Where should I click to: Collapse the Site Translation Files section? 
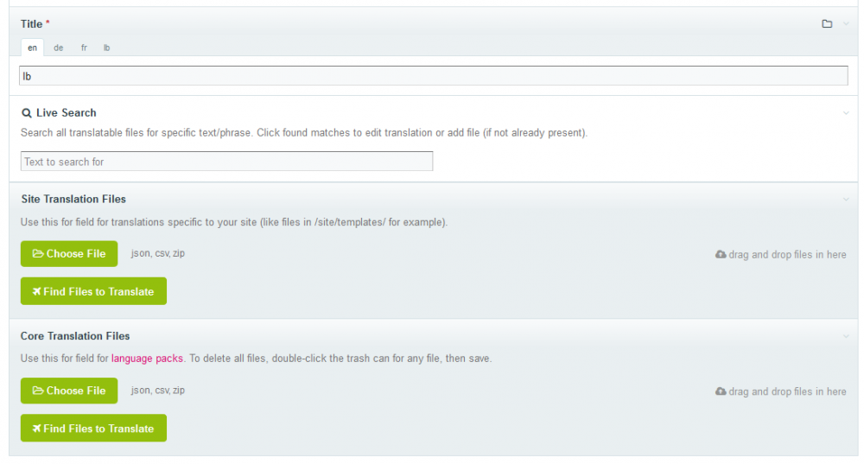pyautogui.click(x=847, y=200)
